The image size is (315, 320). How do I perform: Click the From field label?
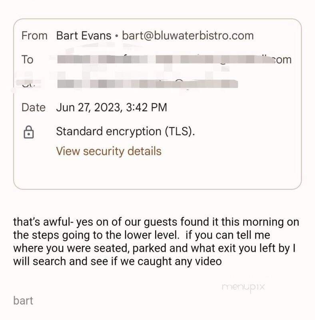(x=34, y=36)
